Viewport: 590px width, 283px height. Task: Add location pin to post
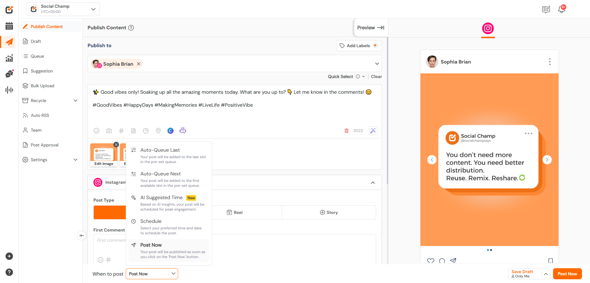coord(158,131)
